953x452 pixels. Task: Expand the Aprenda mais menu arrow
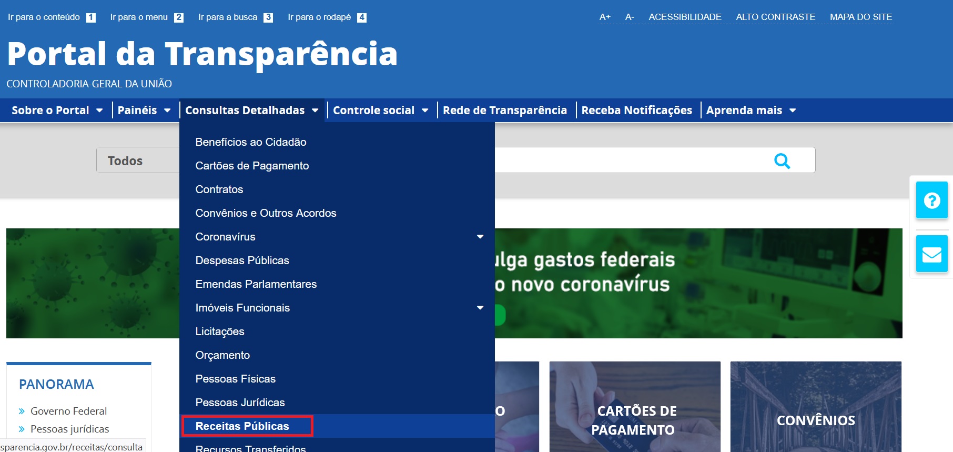793,111
